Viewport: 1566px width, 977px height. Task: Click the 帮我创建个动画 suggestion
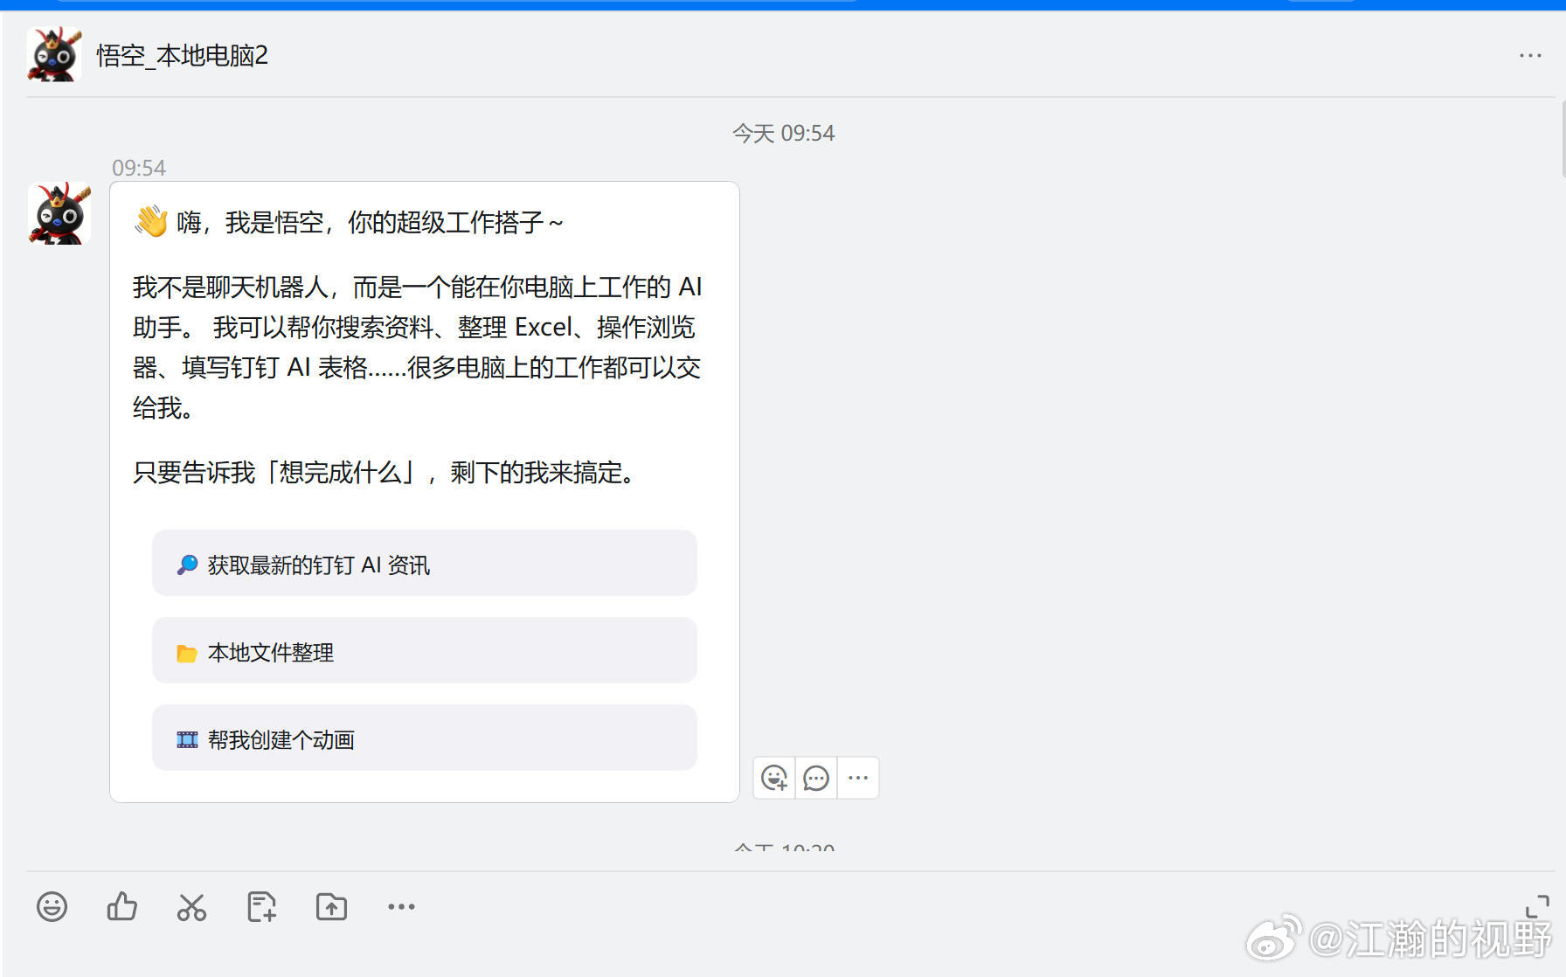425,738
